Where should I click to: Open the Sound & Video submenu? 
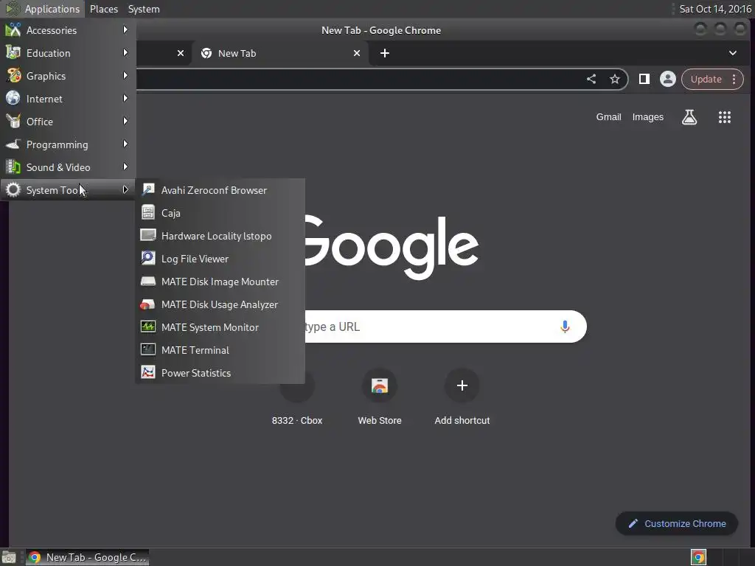click(x=68, y=167)
